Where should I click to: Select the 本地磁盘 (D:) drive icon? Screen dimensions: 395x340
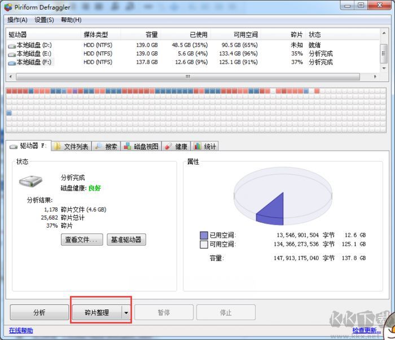click(x=12, y=45)
